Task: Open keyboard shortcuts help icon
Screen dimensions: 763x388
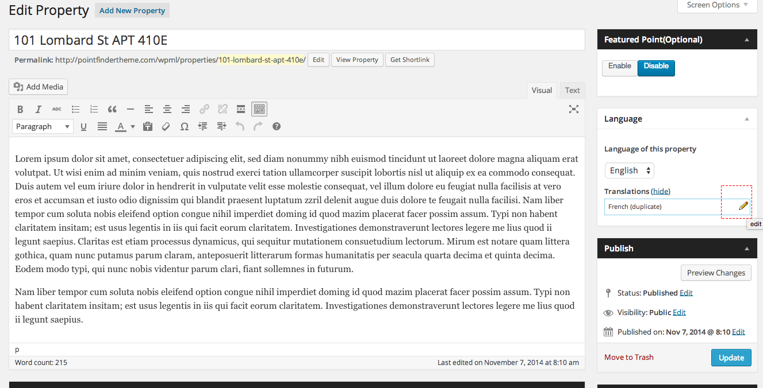Action: (277, 126)
